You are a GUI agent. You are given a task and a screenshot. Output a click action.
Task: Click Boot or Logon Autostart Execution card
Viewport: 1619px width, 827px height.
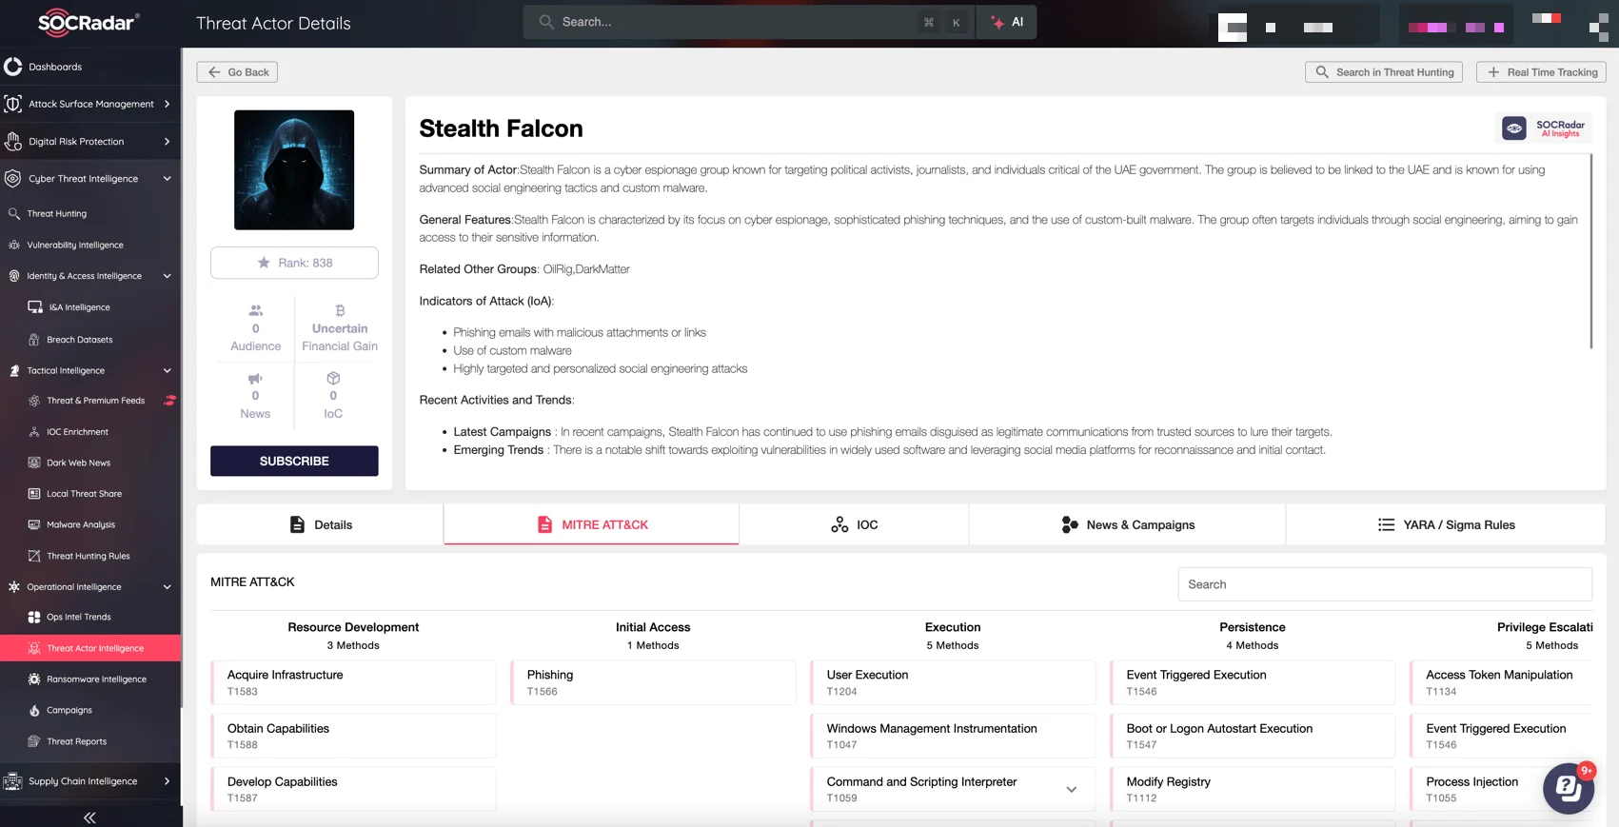click(1253, 736)
